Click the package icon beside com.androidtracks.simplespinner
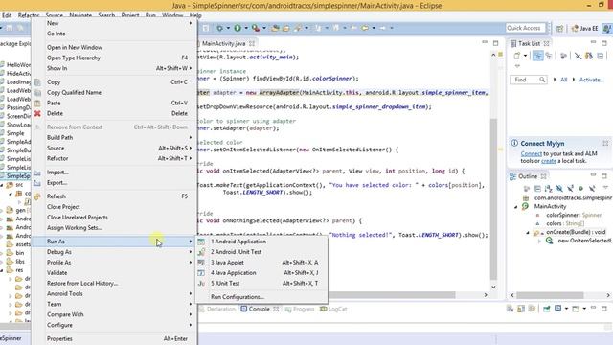613x345 pixels. pyautogui.click(x=526, y=198)
